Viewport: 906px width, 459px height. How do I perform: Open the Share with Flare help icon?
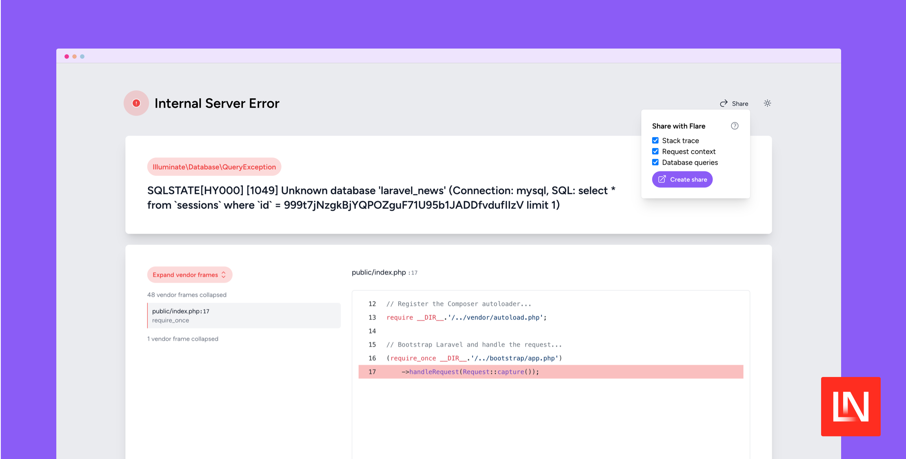coord(735,126)
